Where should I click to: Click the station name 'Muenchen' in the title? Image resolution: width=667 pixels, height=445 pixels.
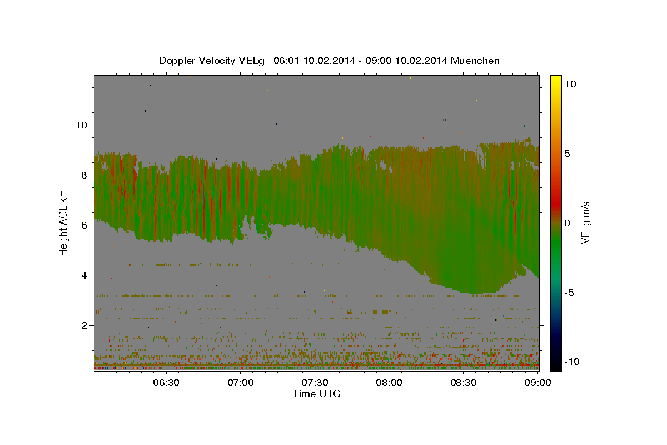(476, 61)
